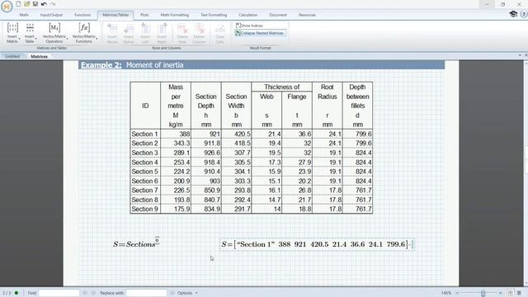This screenshot has width=528, height=297.
Task: Click zoom out minus button
Action: [x=457, y=293]
